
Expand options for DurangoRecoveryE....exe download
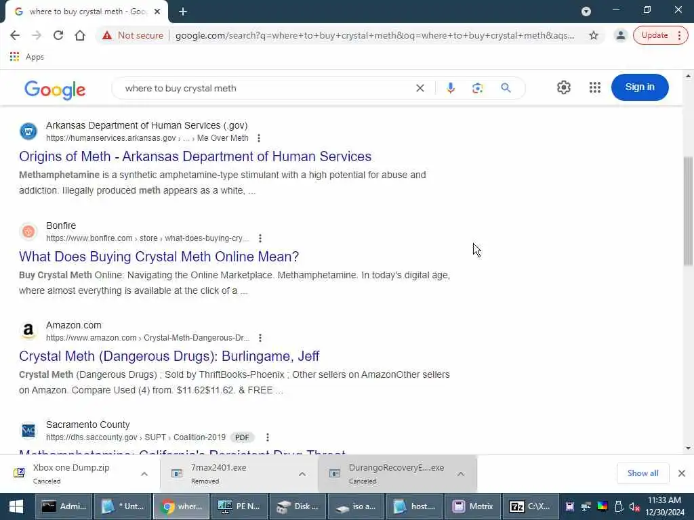pos(461,473)
